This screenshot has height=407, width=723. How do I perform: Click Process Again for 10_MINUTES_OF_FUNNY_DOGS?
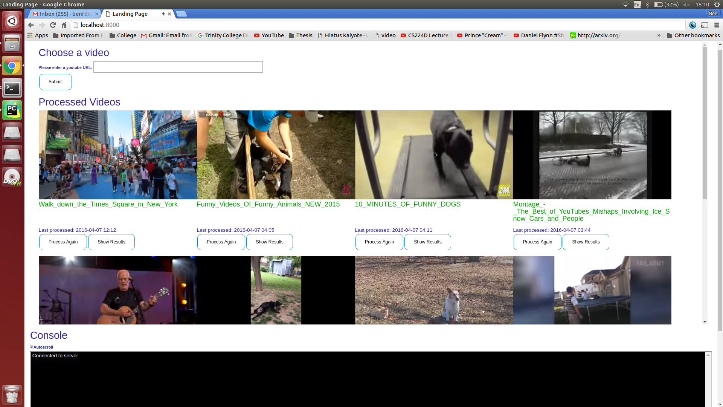pos(379,242)
